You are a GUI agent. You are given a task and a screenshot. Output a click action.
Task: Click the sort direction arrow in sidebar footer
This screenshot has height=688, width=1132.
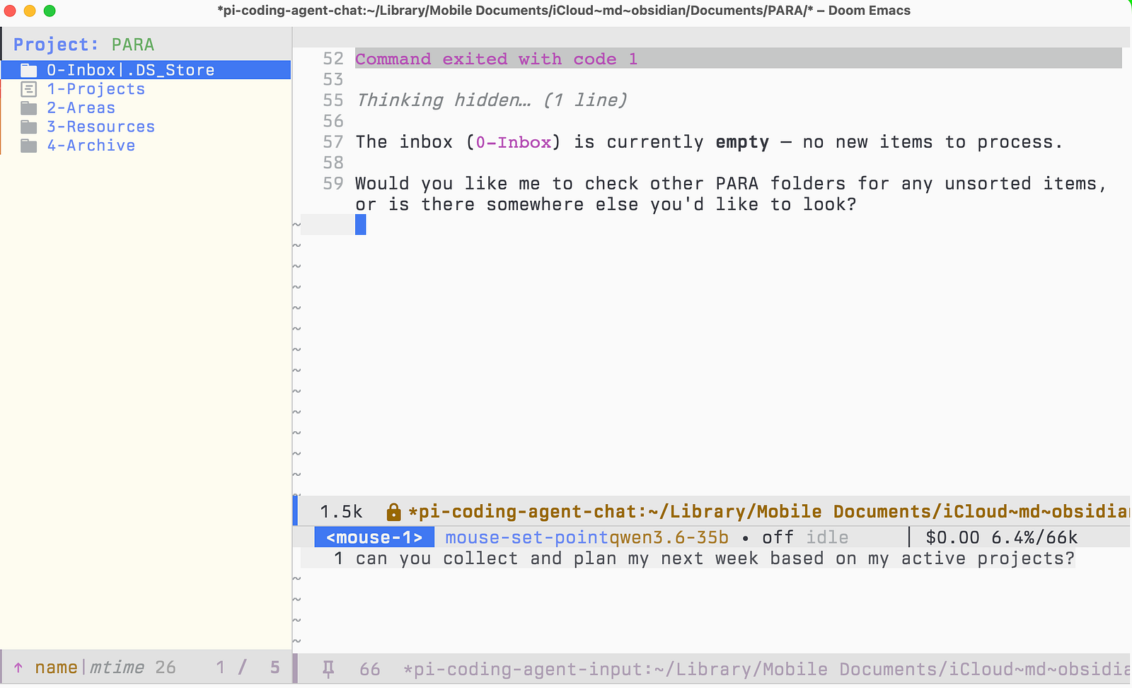tap(18, 667)
